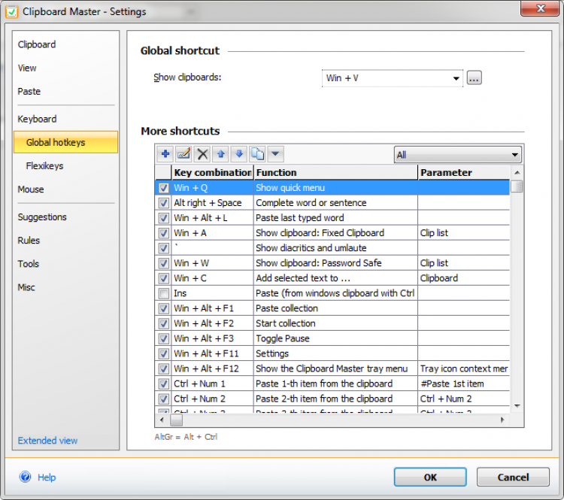
Task: Close the Settings dialog window
Action: click(x=540, y=8)
